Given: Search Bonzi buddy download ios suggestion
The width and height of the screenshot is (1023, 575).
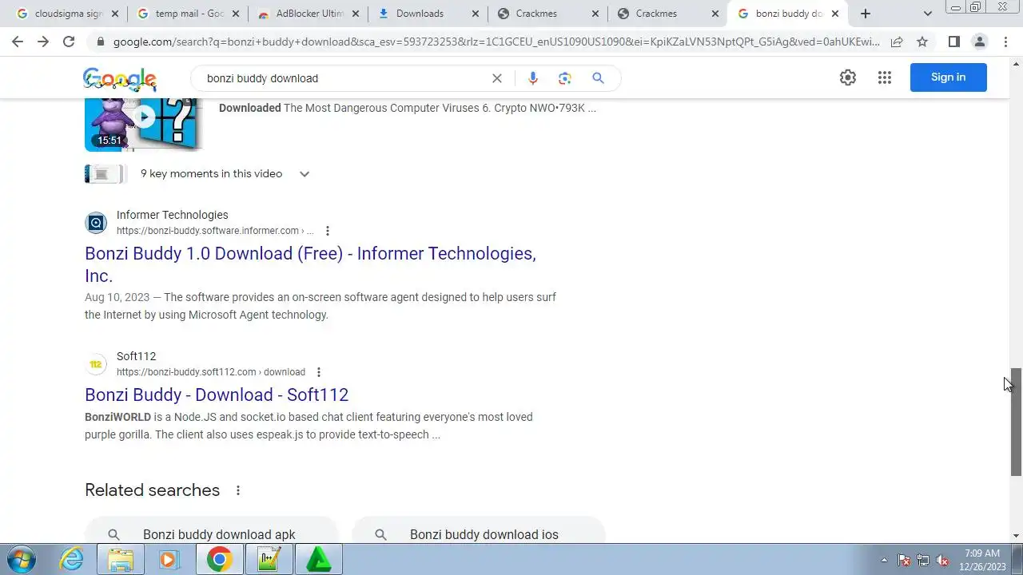Looking at the screenshot, I should tap(479, 534).
